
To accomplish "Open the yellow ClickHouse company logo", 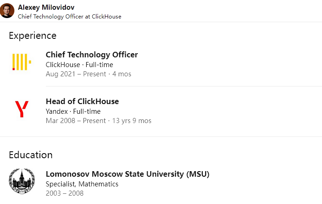I will pos(21,62).
